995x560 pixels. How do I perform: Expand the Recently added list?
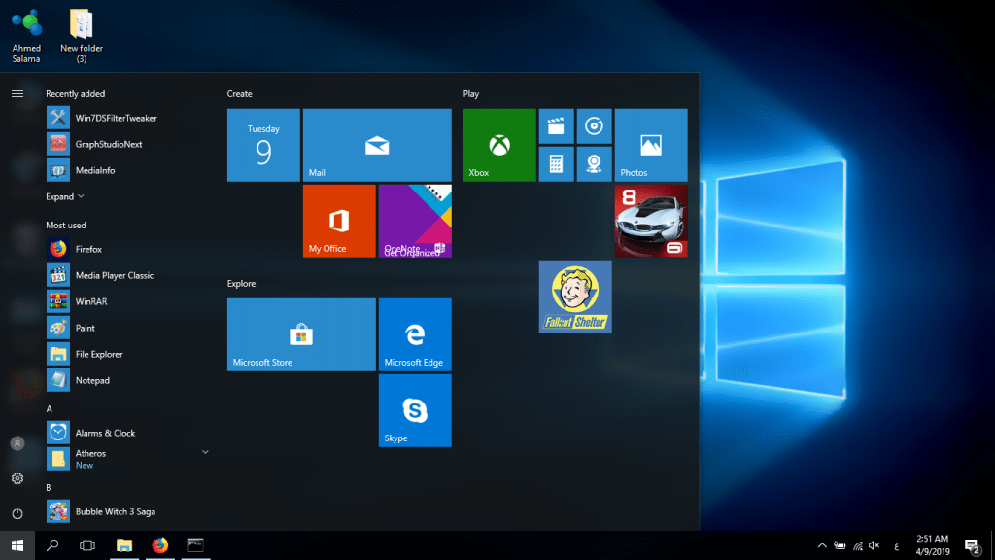click(65, 196)
